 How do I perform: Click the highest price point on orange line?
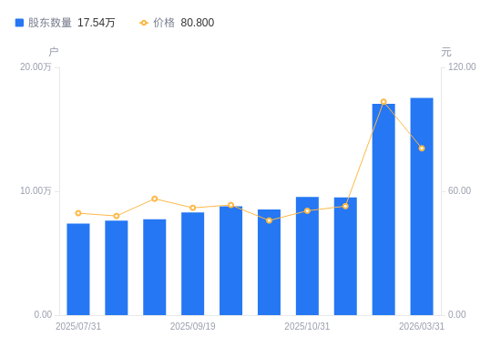click(383, 102)
